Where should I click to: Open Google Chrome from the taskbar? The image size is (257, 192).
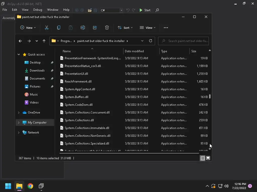pos(30,186)
